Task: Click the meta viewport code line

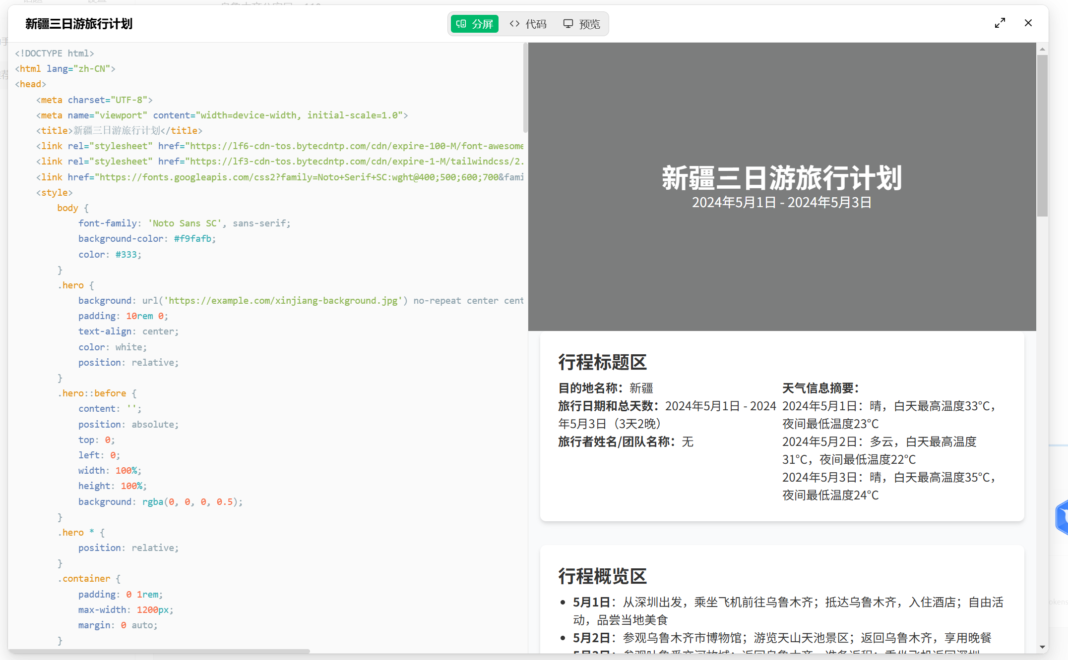Action: pos(222,115)
